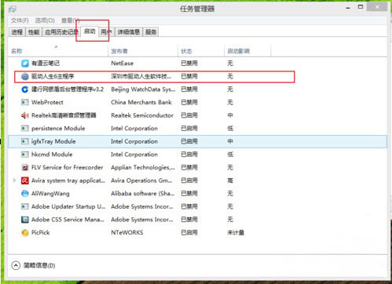Click the 建行网银盾 blue C icon
This screenshot has width=392, height=284.
pyautogui.click(x=25, y=89)
